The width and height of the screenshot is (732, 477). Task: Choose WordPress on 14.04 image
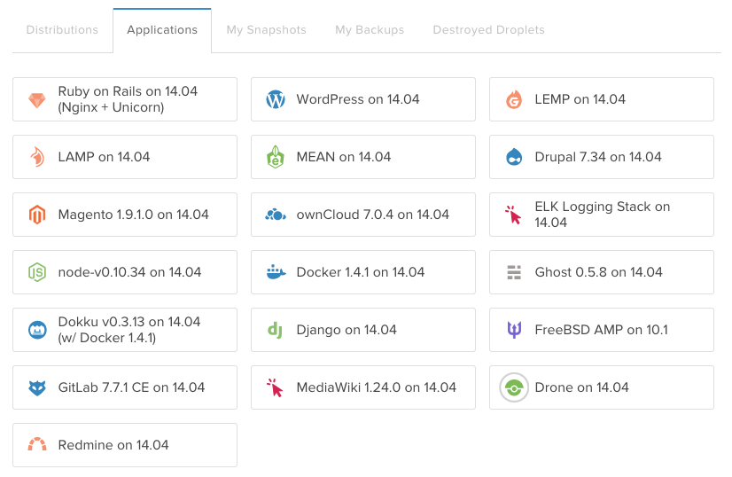[363, 99]
